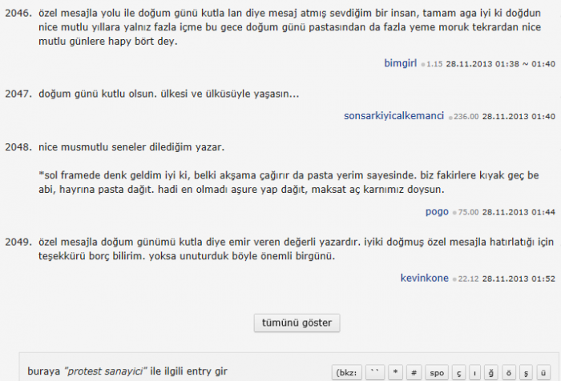Open sonsarkiyicalkemanci author profile
Image resolution: width=561 pixels, height=381 pixels.
pos(394,116)
